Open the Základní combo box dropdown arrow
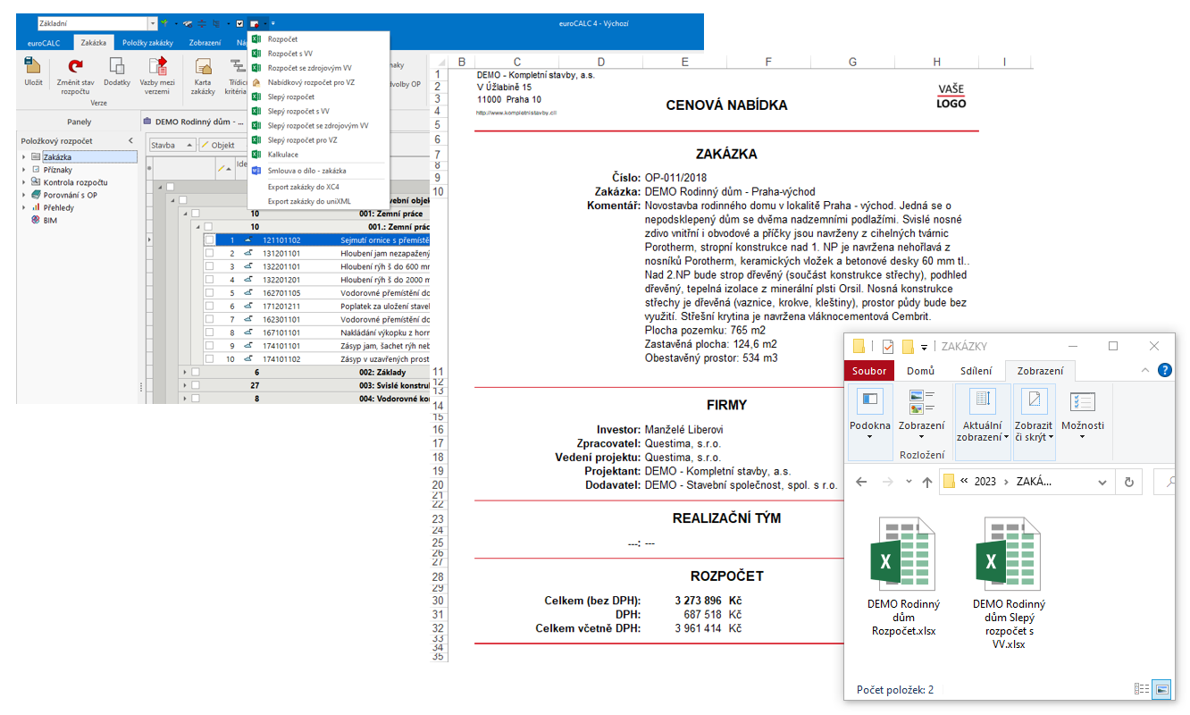Image resolution: width=1190 pixels, height=715 pixels. point(153,23)
